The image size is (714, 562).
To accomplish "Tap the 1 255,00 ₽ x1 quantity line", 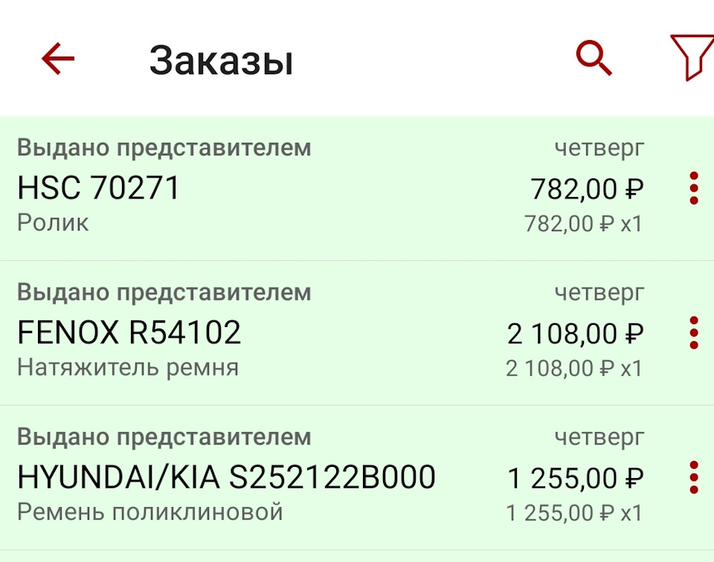I will pos(573,513).
